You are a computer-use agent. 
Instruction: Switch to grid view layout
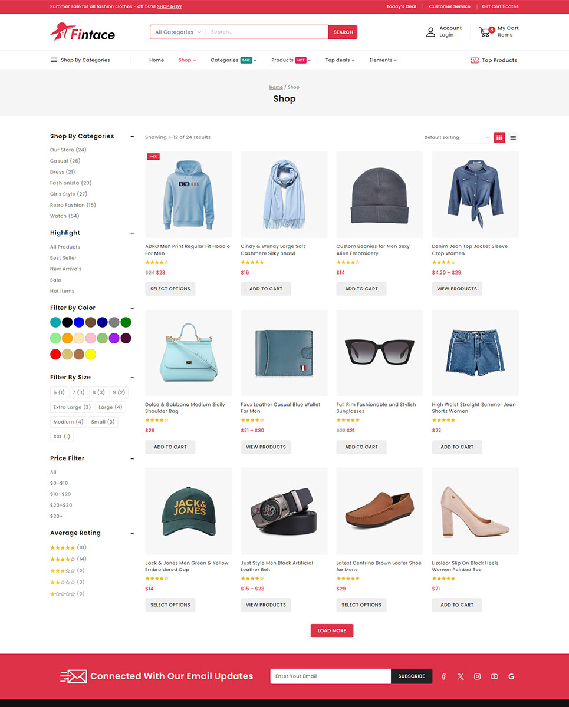pyautogui.click(x=499, y=137)
